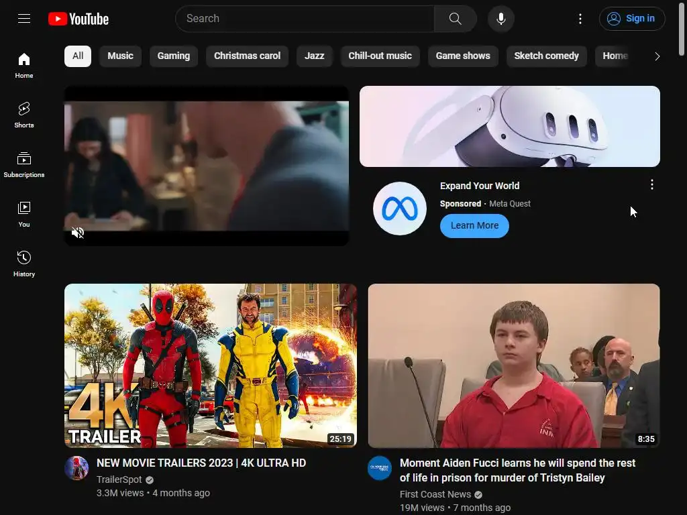Open Subscriptions in sidebar
This screenshot has width=687, height=515.
[24, 165]
